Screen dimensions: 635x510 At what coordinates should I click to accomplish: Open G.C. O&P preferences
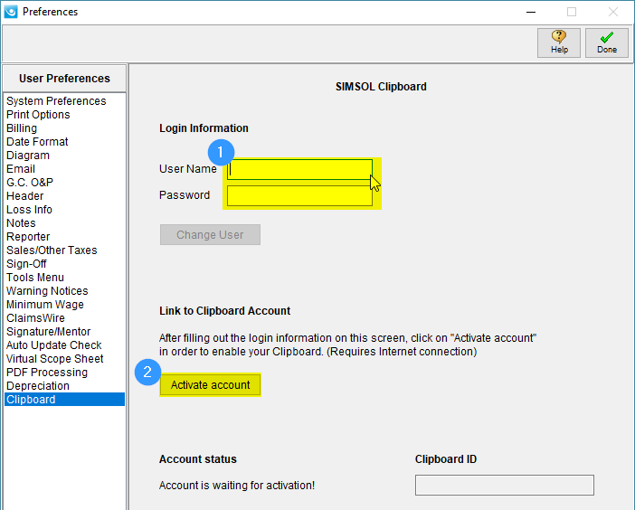click(64, 182)
